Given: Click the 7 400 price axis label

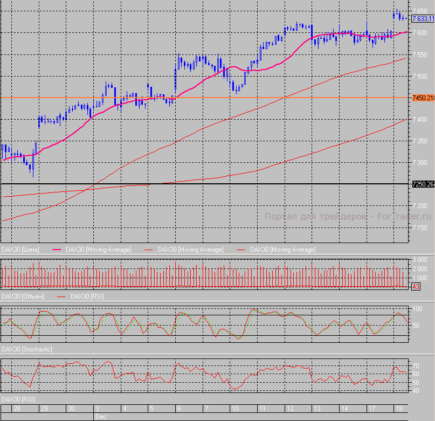Looking at the screenshot, I should (x=420, y=120).
